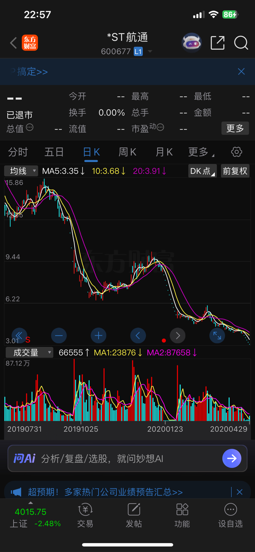Viewport: 255px width, 552px height.
Task: Focus the 问AI query input field
Action: tap(127, 458)
